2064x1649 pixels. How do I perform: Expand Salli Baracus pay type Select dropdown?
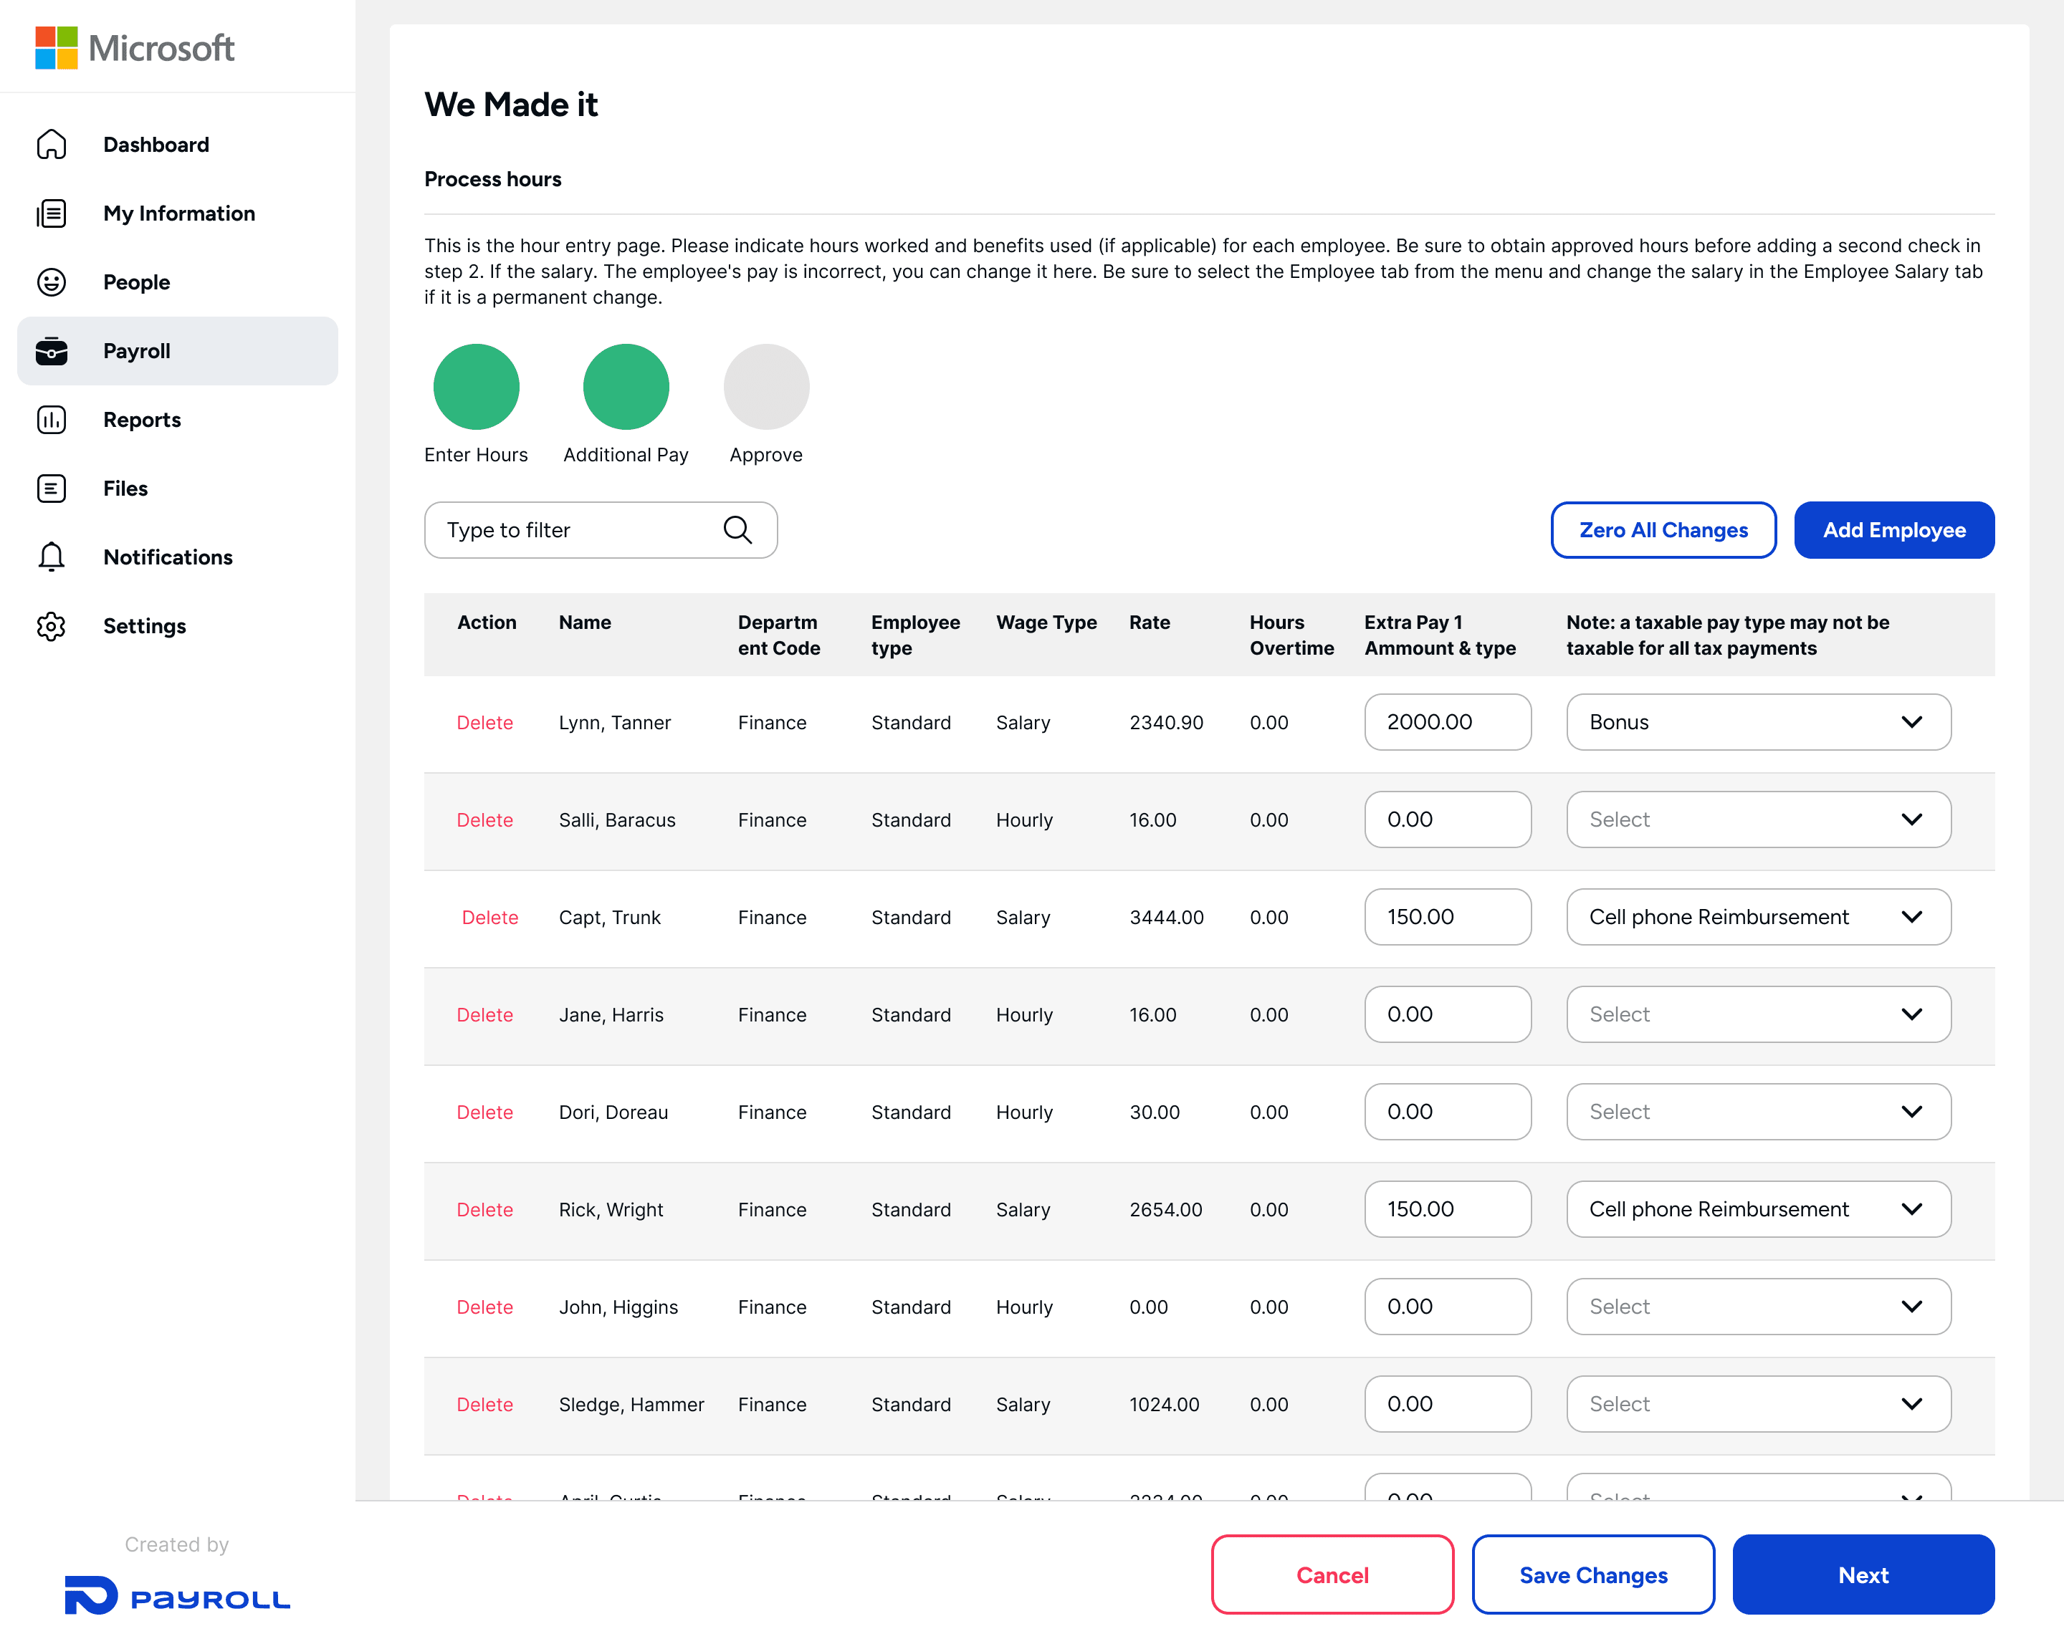1758,820
